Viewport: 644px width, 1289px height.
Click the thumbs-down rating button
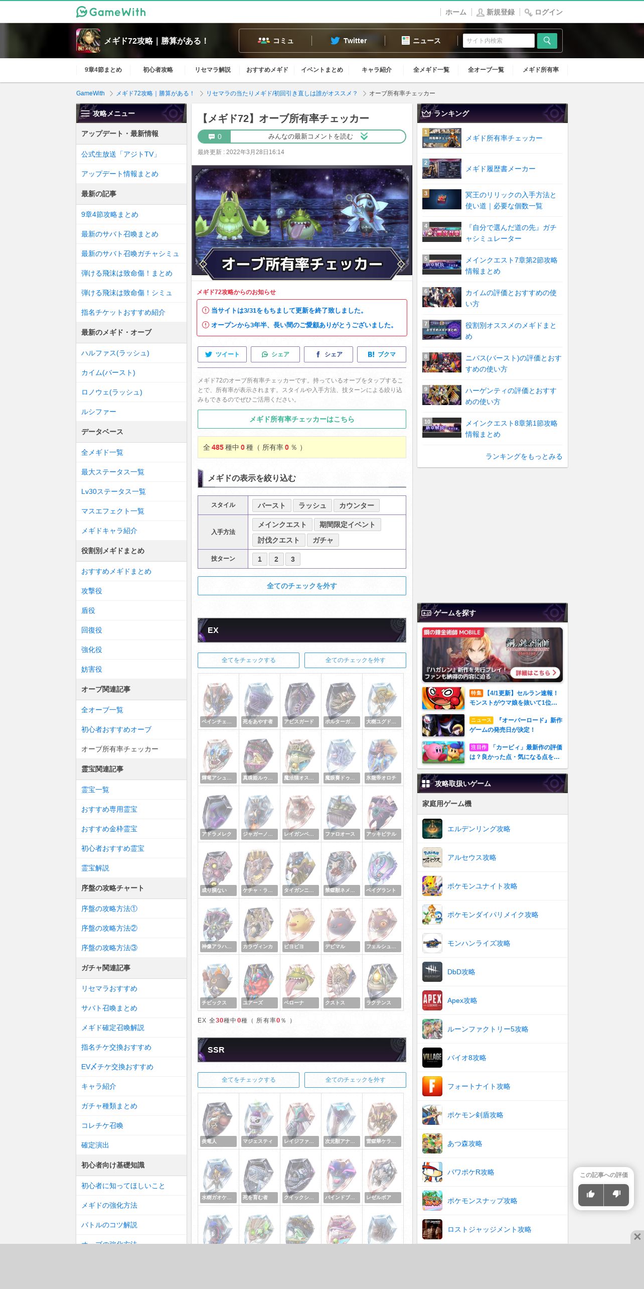tap(616, 1195)
